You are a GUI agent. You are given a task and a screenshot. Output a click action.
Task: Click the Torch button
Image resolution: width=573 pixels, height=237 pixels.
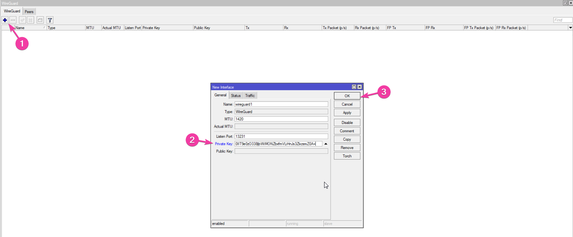coord(347,156)
